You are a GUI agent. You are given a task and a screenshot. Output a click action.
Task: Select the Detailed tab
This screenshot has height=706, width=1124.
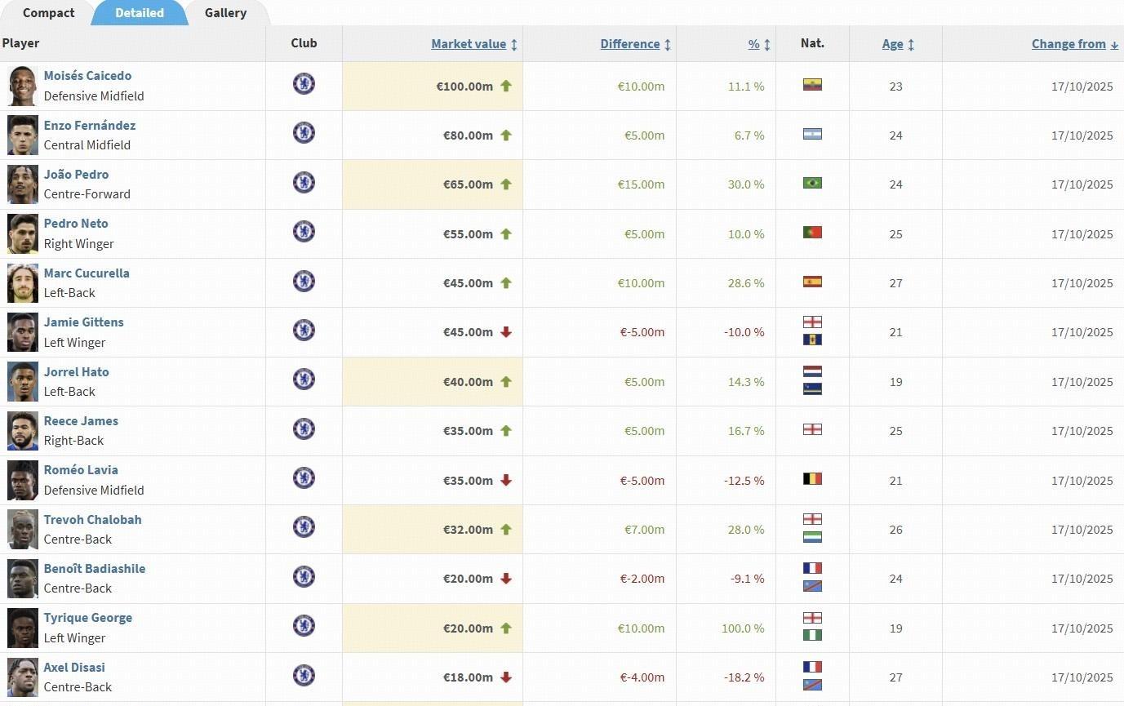[139, 13]
